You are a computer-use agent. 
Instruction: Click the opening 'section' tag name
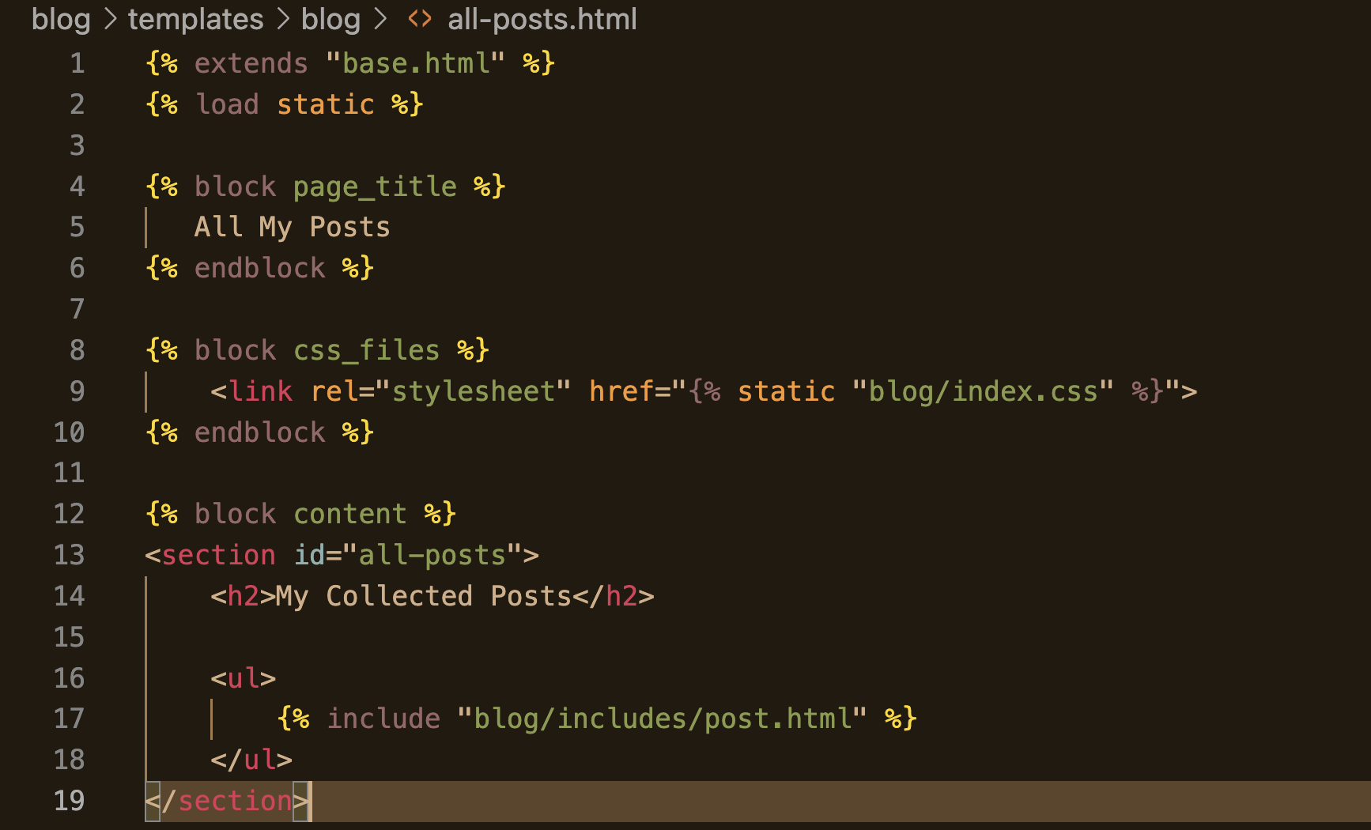pos(219,555)
